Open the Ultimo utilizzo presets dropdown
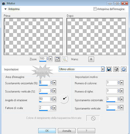 click(103, 69)
